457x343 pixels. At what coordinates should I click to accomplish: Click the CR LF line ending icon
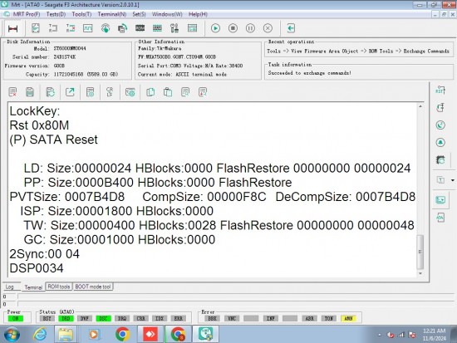pos(110,92)
